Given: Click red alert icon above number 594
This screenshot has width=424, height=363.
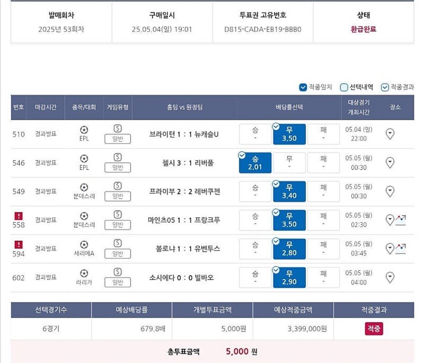Looking at the screenshot, I should (x=18, y=244).
